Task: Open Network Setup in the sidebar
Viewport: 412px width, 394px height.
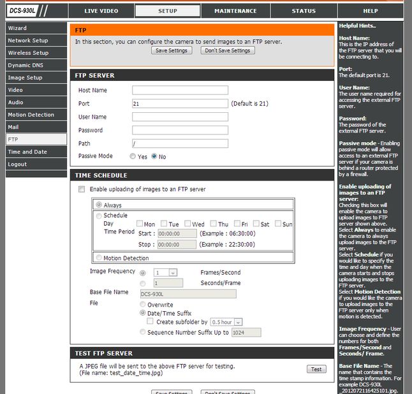Action: 36,40
